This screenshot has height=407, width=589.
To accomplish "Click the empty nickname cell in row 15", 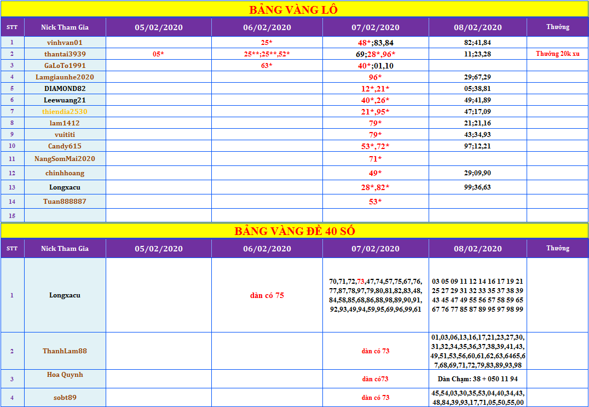I will point(65,216).
